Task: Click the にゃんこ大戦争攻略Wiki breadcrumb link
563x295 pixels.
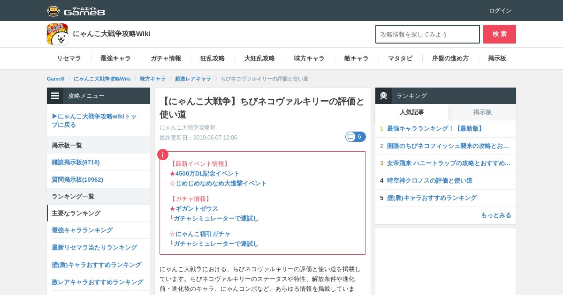Action: pyautogui.click(x=102, y=79)
